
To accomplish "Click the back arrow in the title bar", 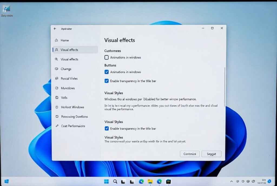I will [55, 29].
